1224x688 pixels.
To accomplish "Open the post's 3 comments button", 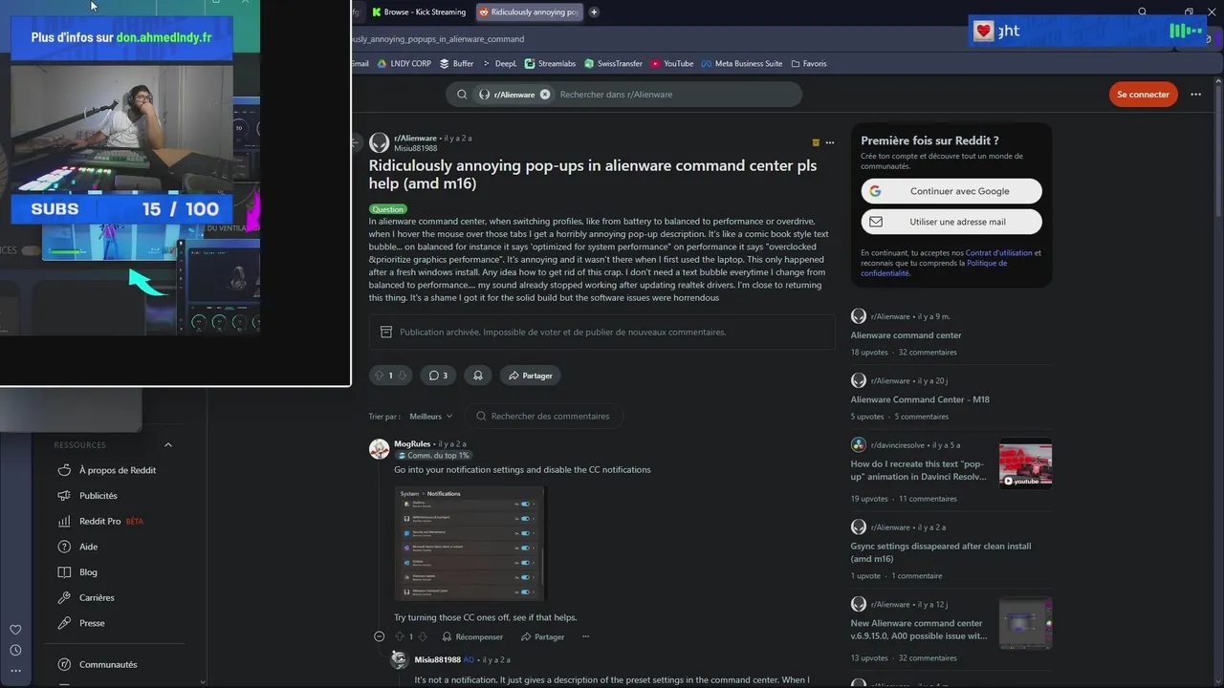I will pos(438,376).
